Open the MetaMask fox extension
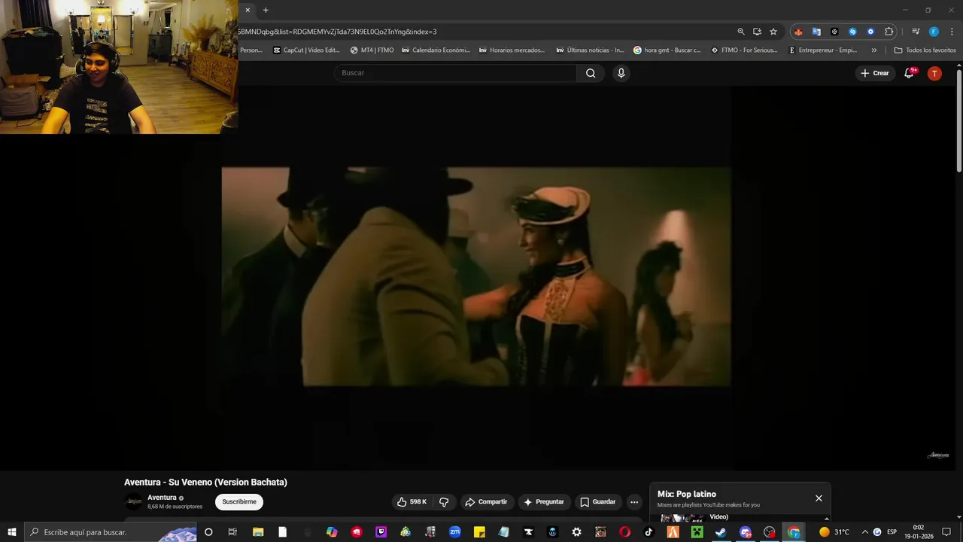The image size is (963, 542). pyautogui.click(x=798, y=32)
